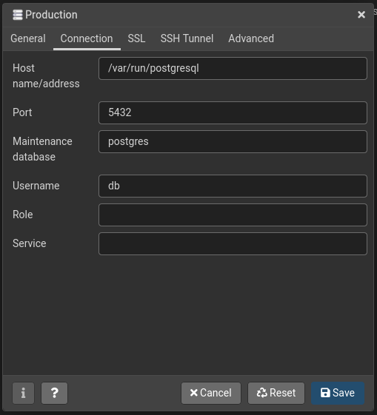Image resolution: width=377 pixels, height=415 pixels.
Task: Click the Username field containing db
Action: [233, 186]
